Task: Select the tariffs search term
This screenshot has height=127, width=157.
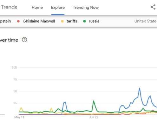Action: point(72,21)
